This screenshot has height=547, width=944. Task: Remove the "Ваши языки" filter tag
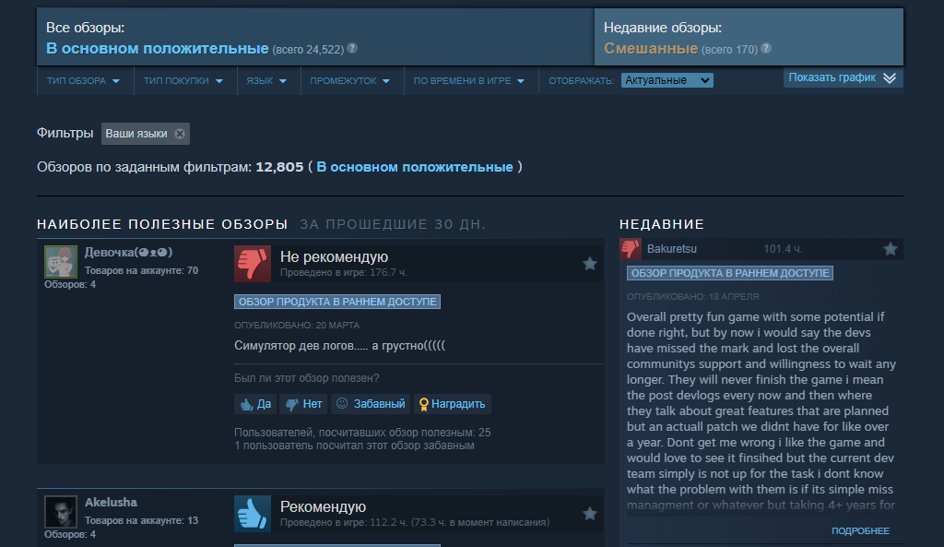(x=180, y=134)
